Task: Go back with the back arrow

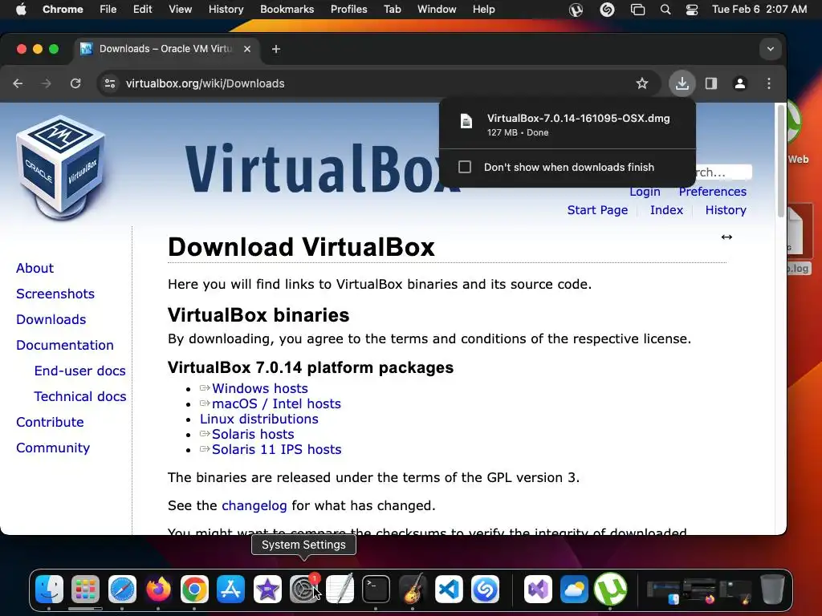Action: [x=18, y=83]
